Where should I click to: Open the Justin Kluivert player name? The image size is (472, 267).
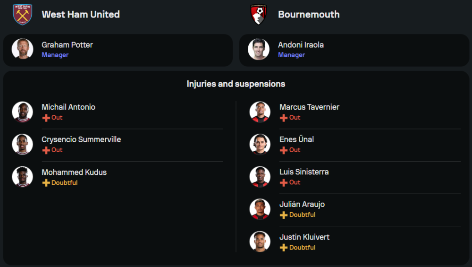tap(304, 237)
